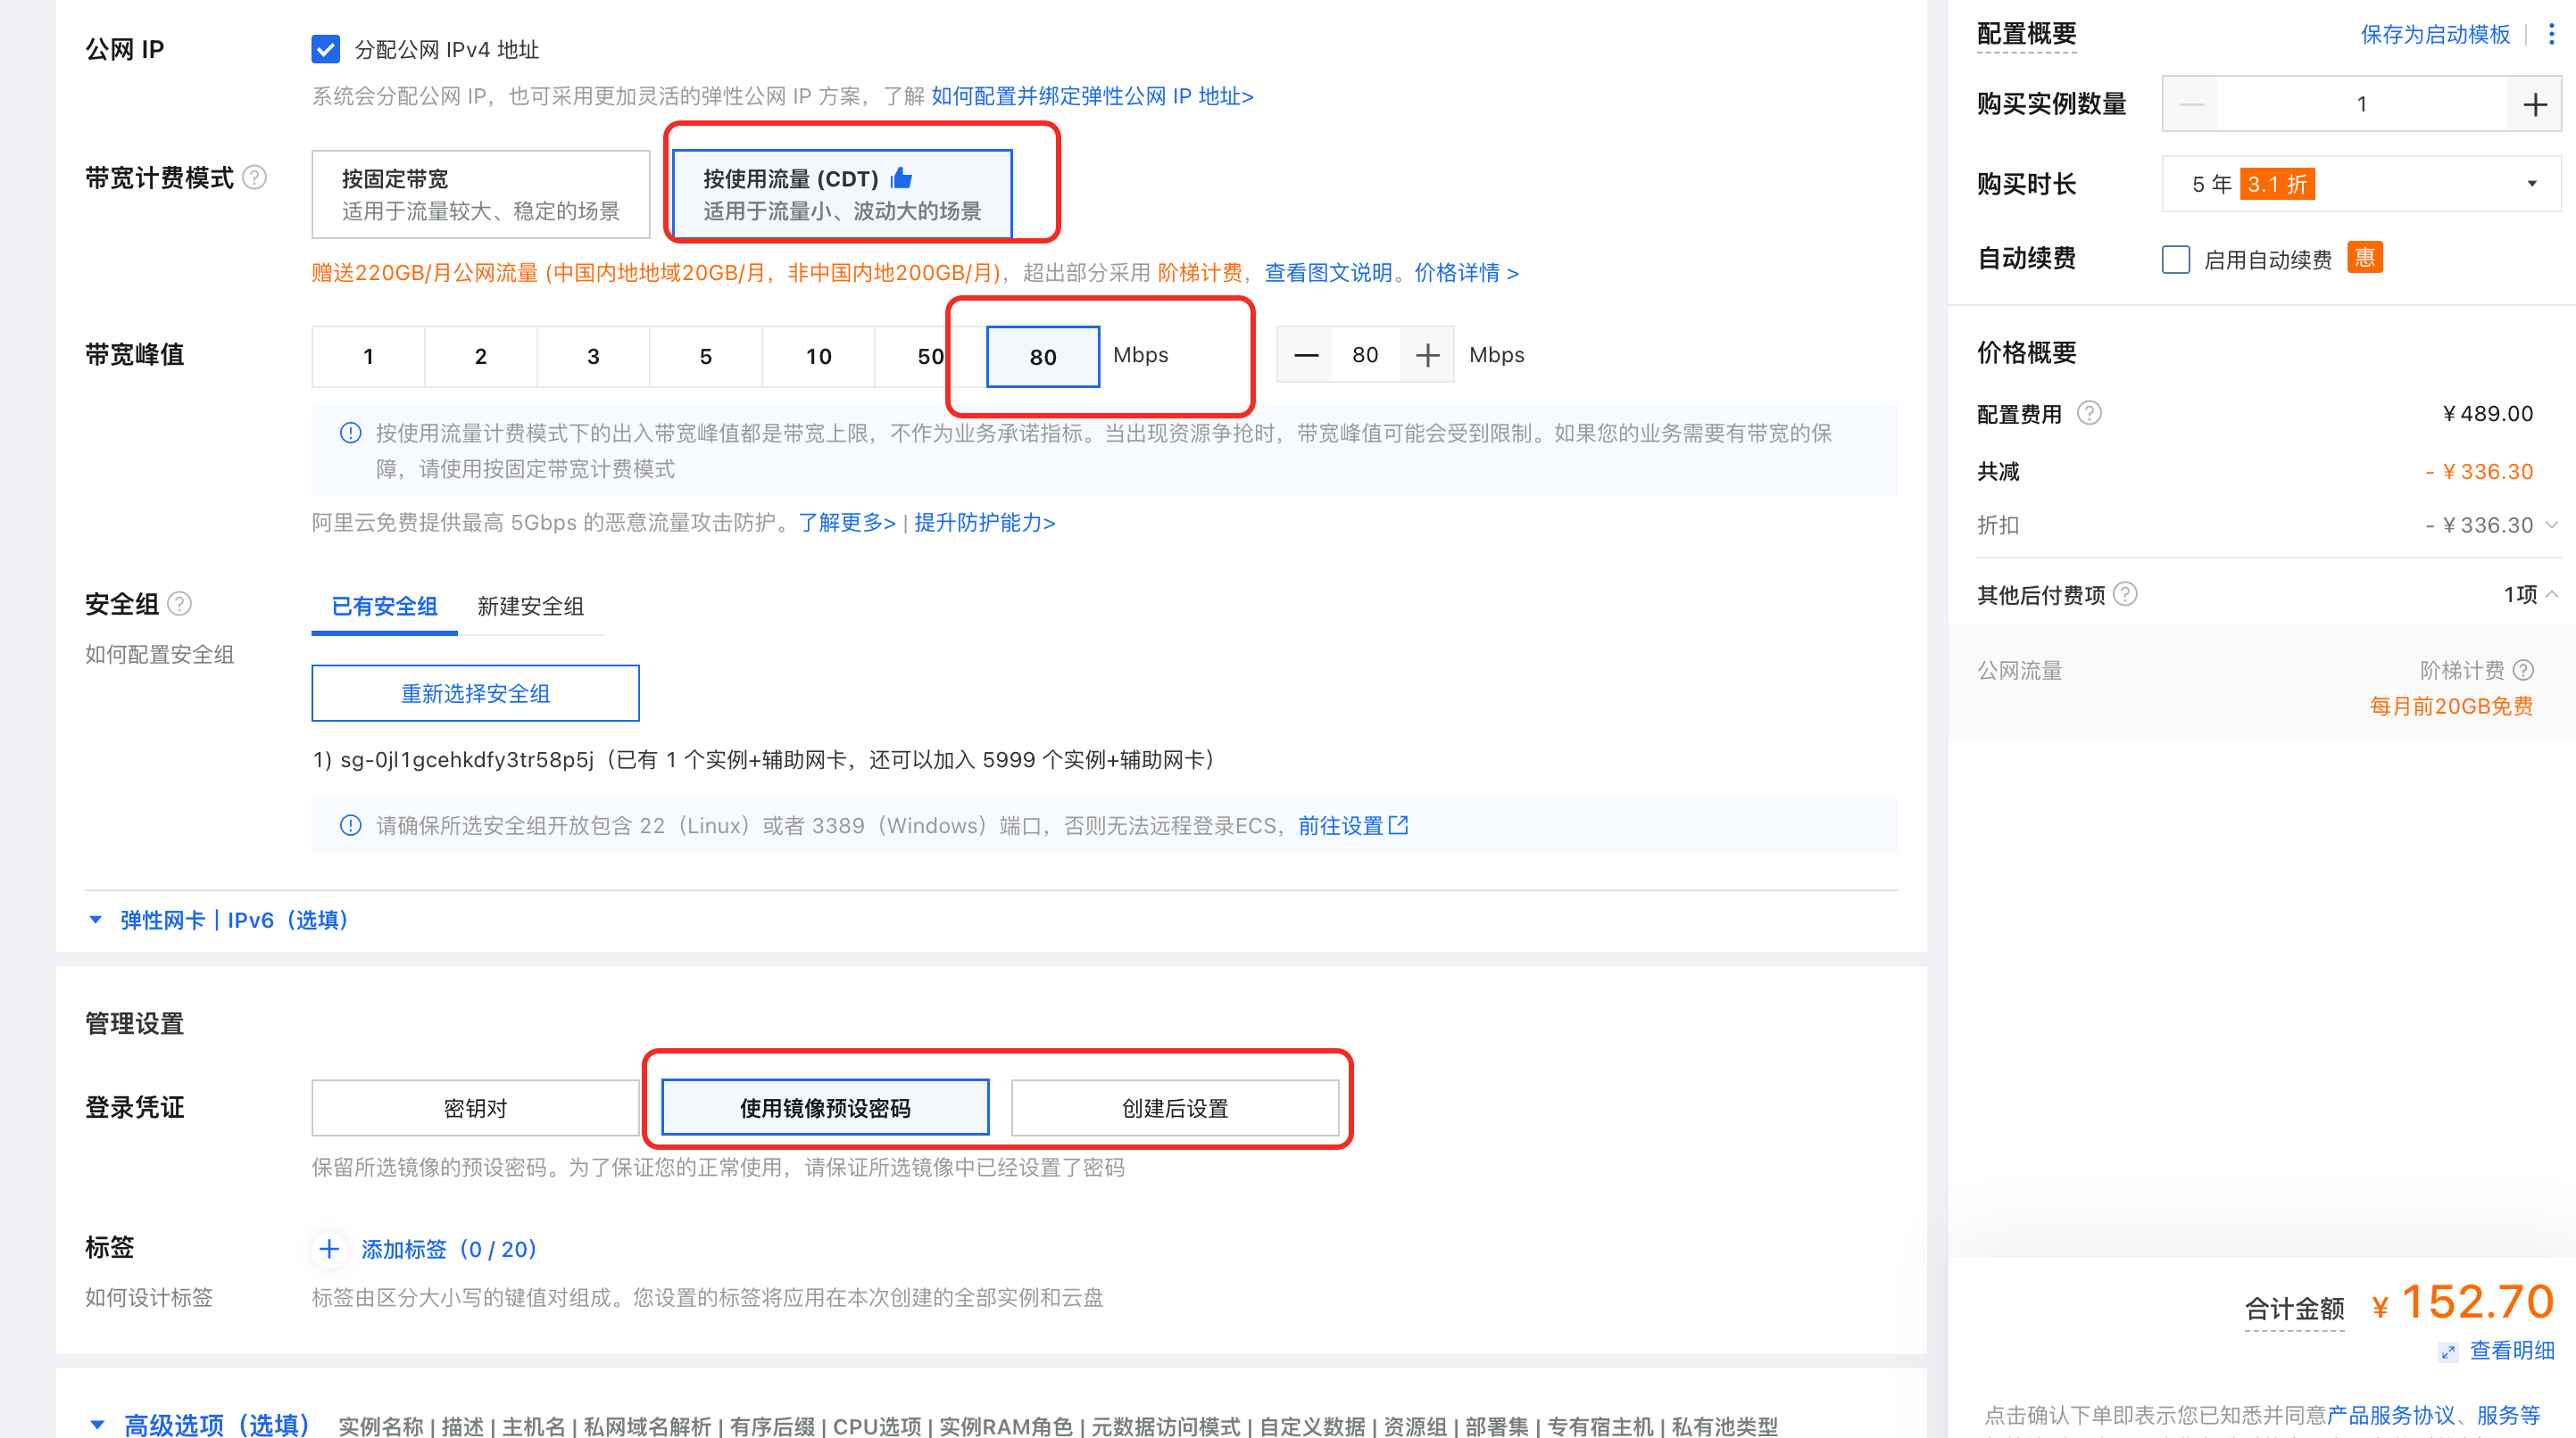Increase bandwidth peak with the plus button
This screenshot has width=2576, height=1438.
coord(1427,355)
